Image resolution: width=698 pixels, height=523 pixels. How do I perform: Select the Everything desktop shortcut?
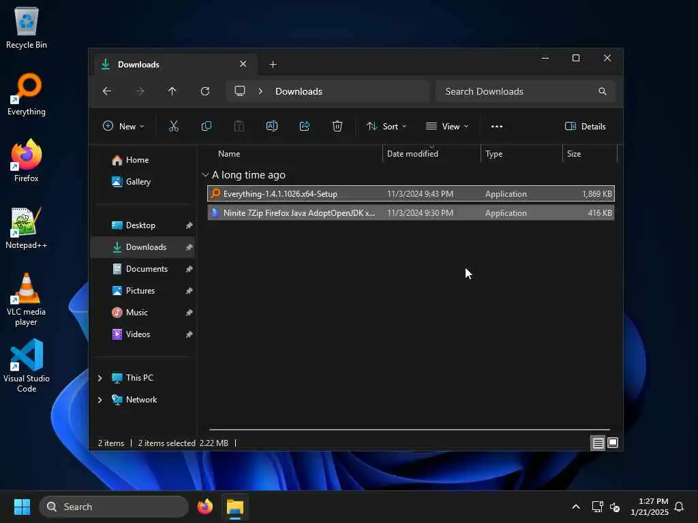pyautogui.click(x=27, y=94)
